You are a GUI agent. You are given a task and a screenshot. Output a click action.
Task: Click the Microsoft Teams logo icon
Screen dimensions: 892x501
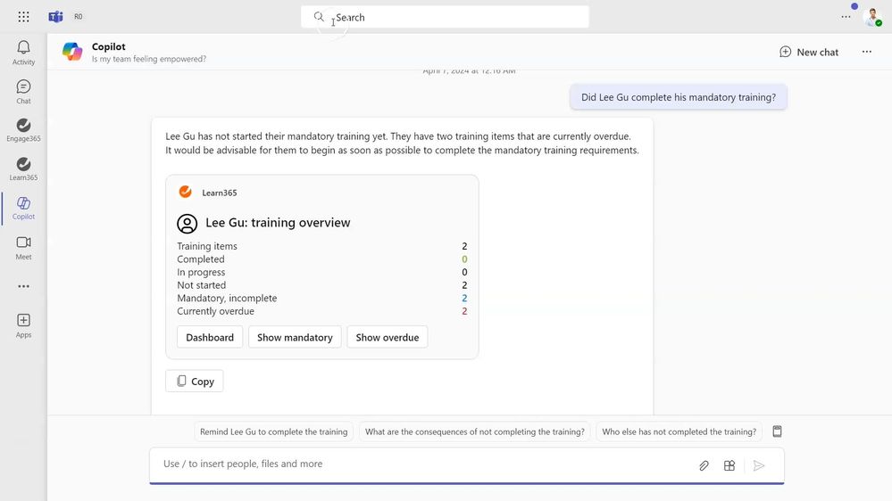[x=55, y=17]
